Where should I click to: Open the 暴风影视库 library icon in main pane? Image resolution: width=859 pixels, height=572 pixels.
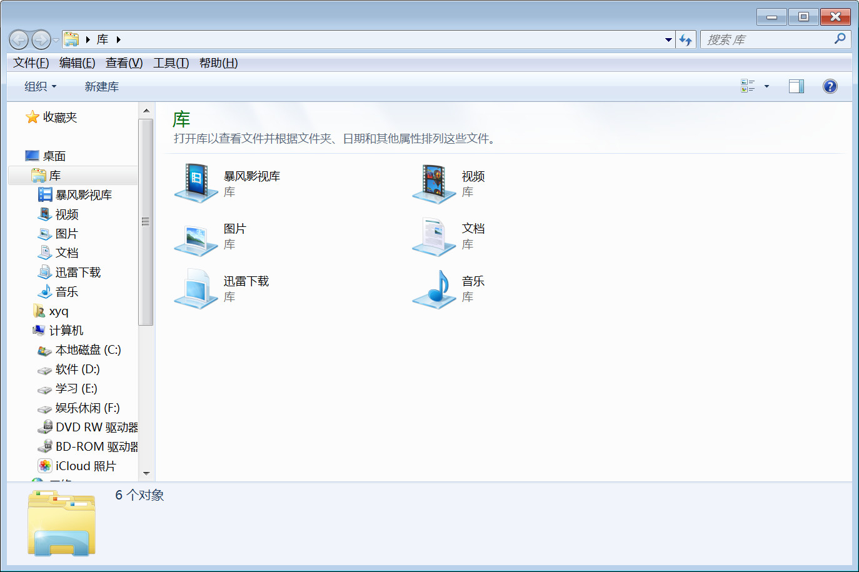click(x=196, y=183)
